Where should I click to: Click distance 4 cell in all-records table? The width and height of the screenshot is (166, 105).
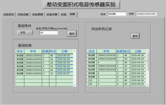point(120,84)
